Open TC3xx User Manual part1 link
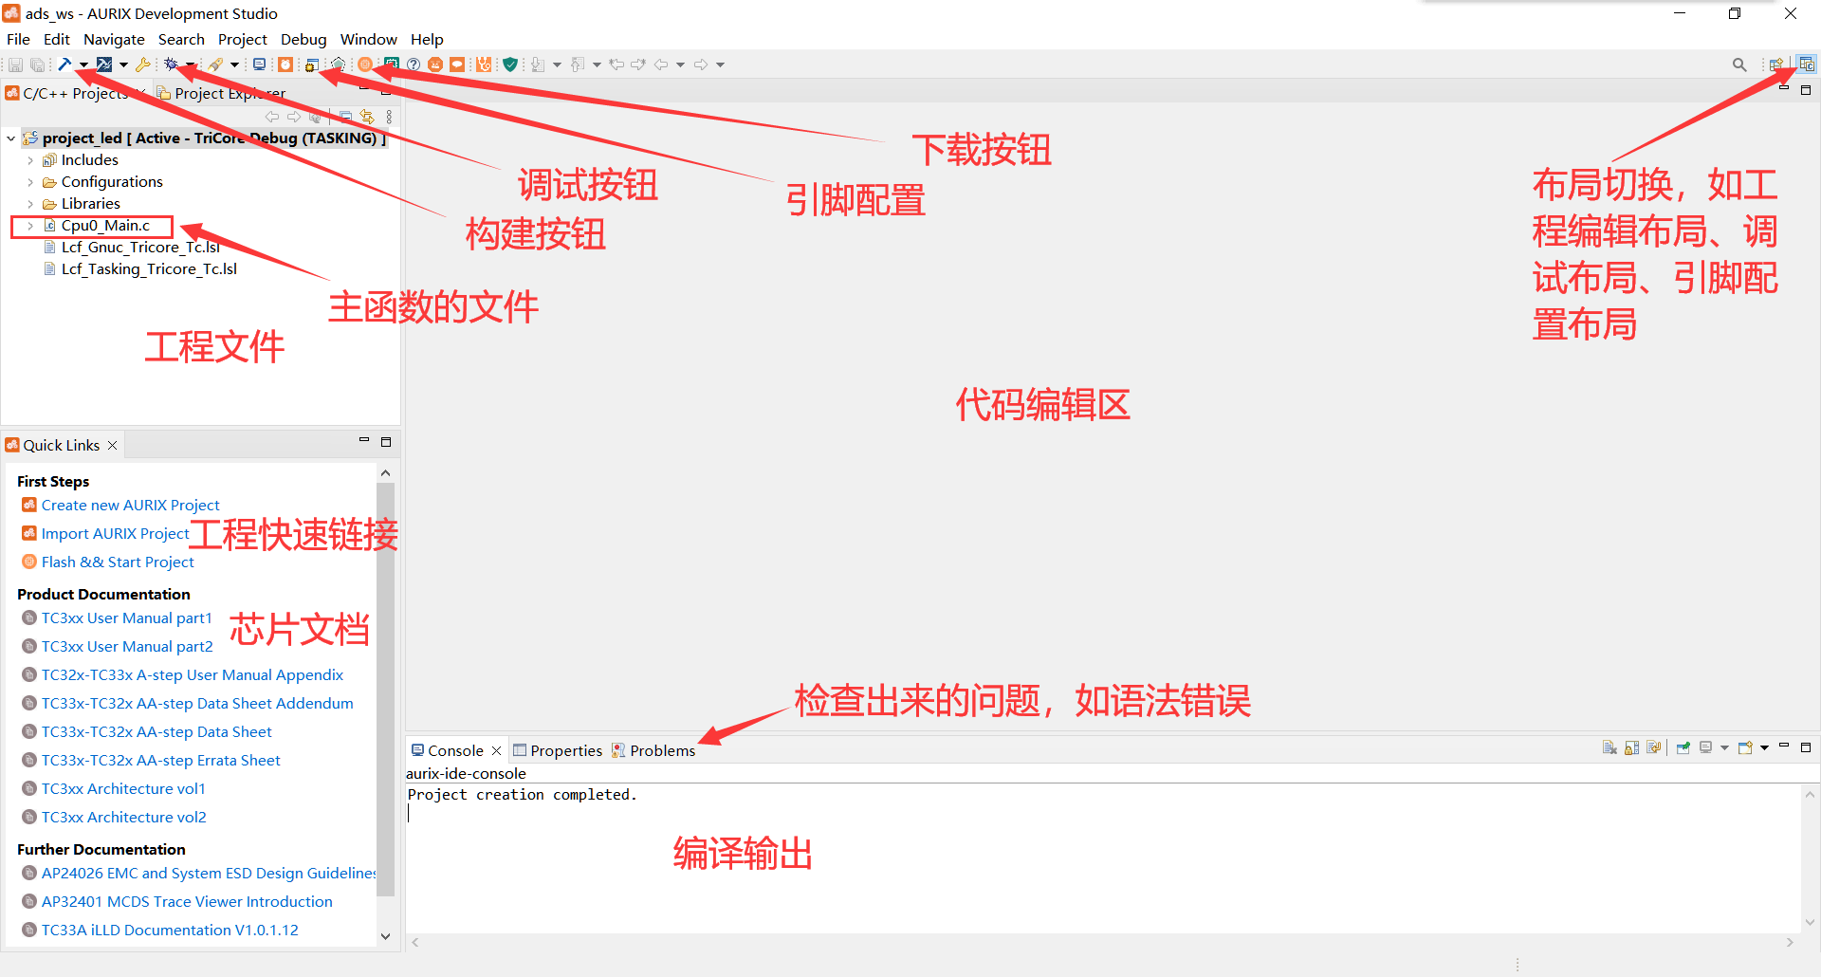1821x977 pixels. click(x=127, y=618)
